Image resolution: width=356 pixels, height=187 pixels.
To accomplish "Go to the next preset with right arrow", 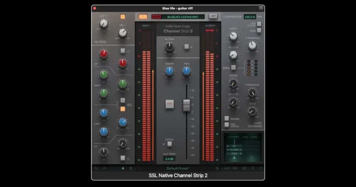I will tap(217, 168).
